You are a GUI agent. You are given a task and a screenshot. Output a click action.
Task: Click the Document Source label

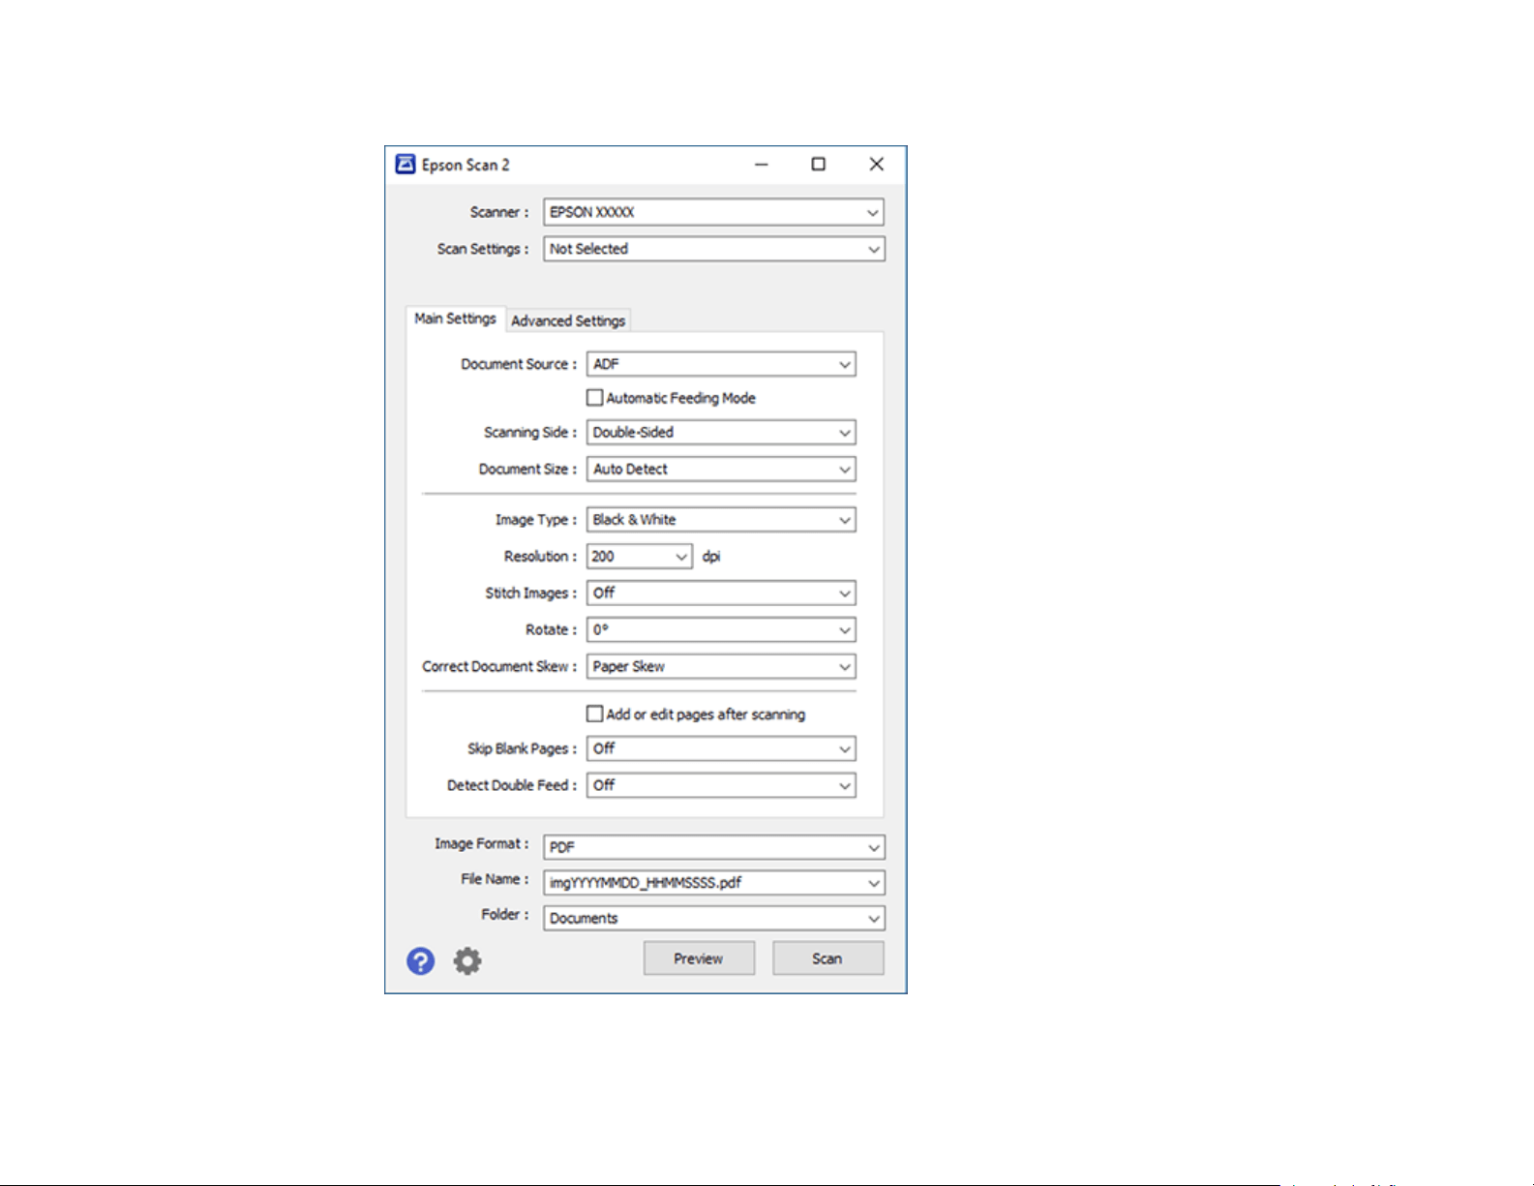click(519, 364)
